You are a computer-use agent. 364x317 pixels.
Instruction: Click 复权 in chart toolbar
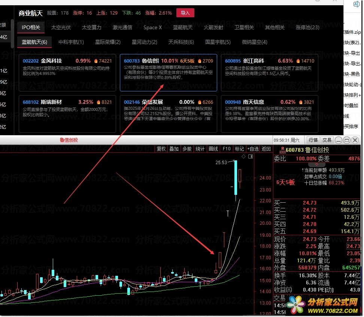[x=161, y=149]
